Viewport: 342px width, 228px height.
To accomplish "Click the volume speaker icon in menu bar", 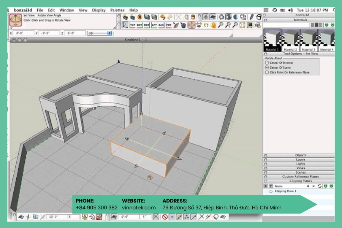I will click(290, 10).
